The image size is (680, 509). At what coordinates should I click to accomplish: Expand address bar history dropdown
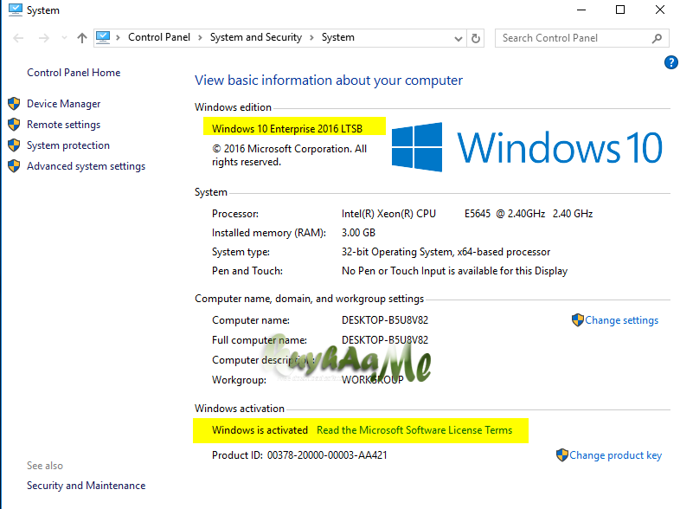pyautogui.click(x=458, y=39)
